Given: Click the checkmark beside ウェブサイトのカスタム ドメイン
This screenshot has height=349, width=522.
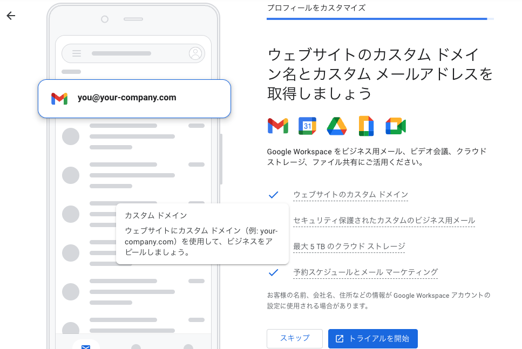Looking at the screenshot, I should pos(273,195).
